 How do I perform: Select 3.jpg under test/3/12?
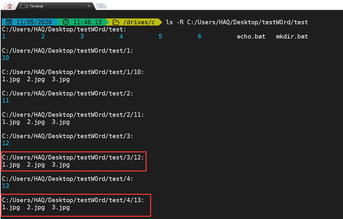pyautogui.click(x=61, y=165)
